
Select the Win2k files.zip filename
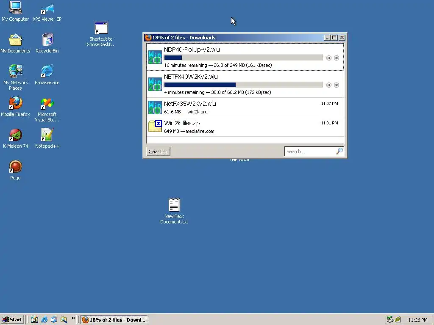(x=181, y=123)
